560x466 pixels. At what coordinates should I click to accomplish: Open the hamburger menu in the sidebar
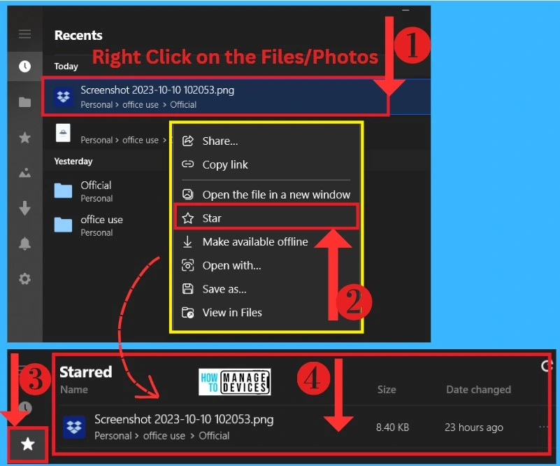24,34
